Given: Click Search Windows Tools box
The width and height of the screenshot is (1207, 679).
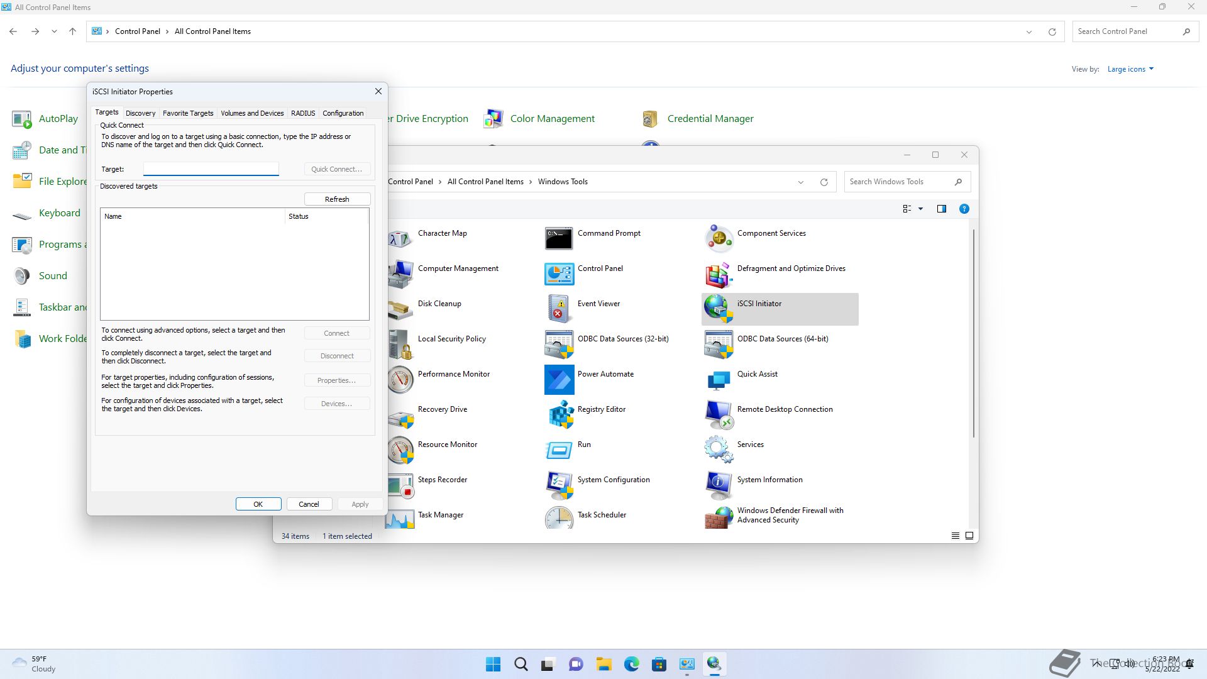Looking at the screenshot, I should coord(907,182).
